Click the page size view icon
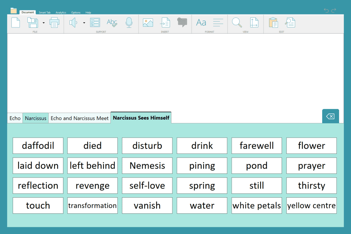 point(254,23)
